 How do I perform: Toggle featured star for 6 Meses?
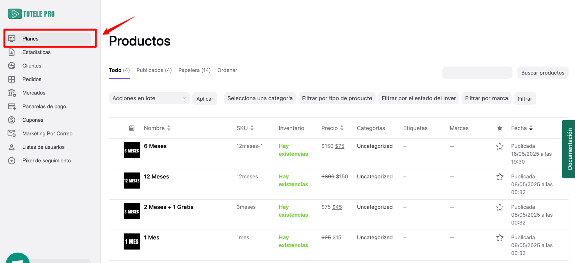coord(500,146)
